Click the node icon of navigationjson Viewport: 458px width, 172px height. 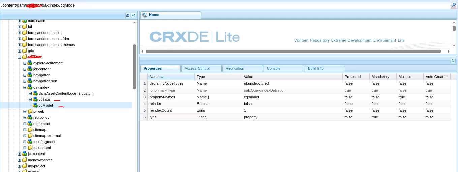[30, 81]
